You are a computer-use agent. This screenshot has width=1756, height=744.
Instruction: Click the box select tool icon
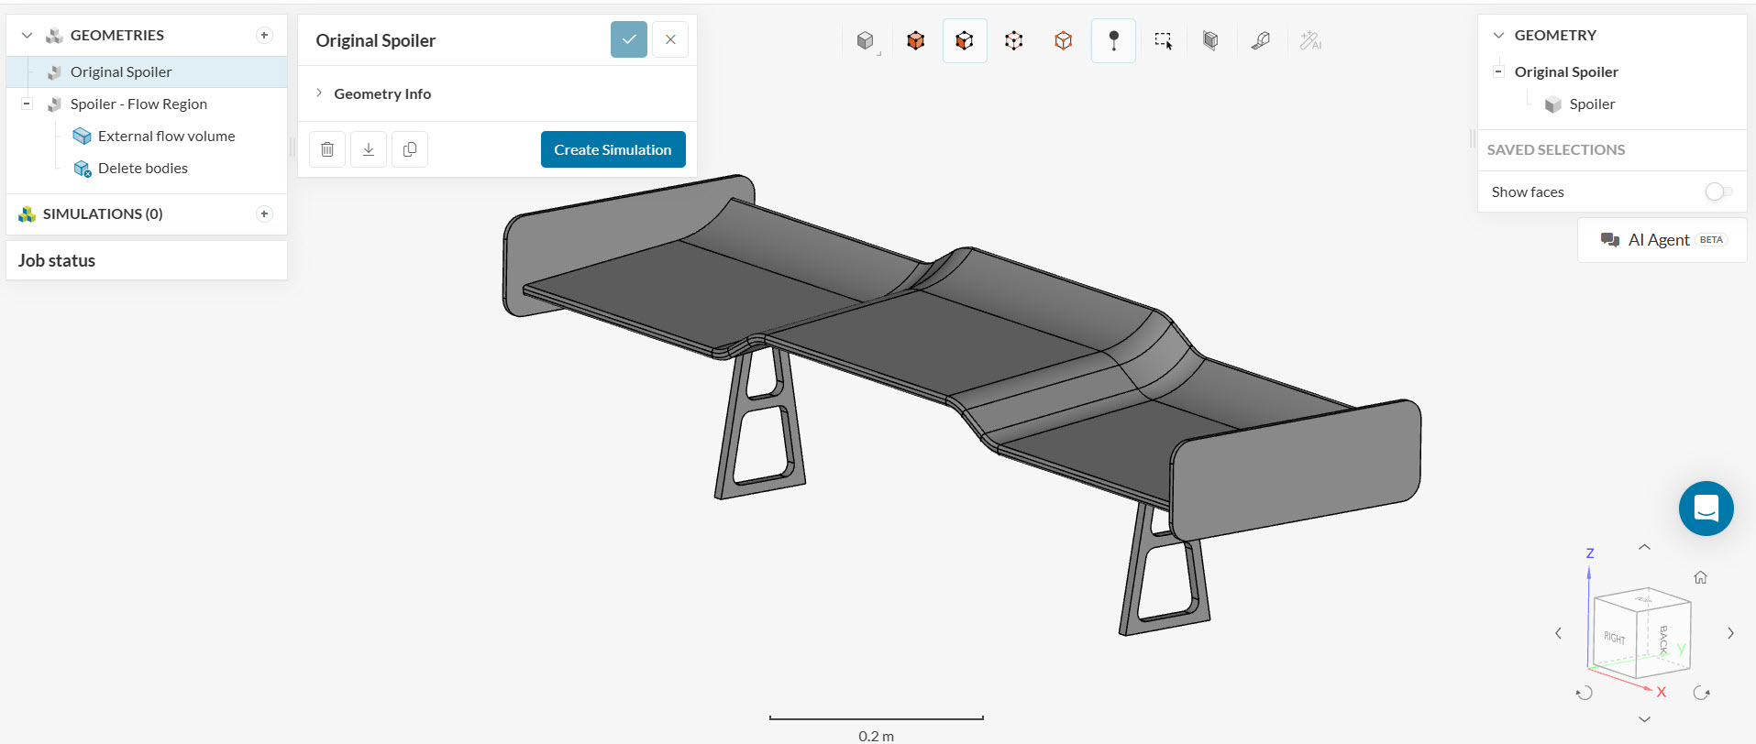pyautogui.click(x=1163, y=40)
